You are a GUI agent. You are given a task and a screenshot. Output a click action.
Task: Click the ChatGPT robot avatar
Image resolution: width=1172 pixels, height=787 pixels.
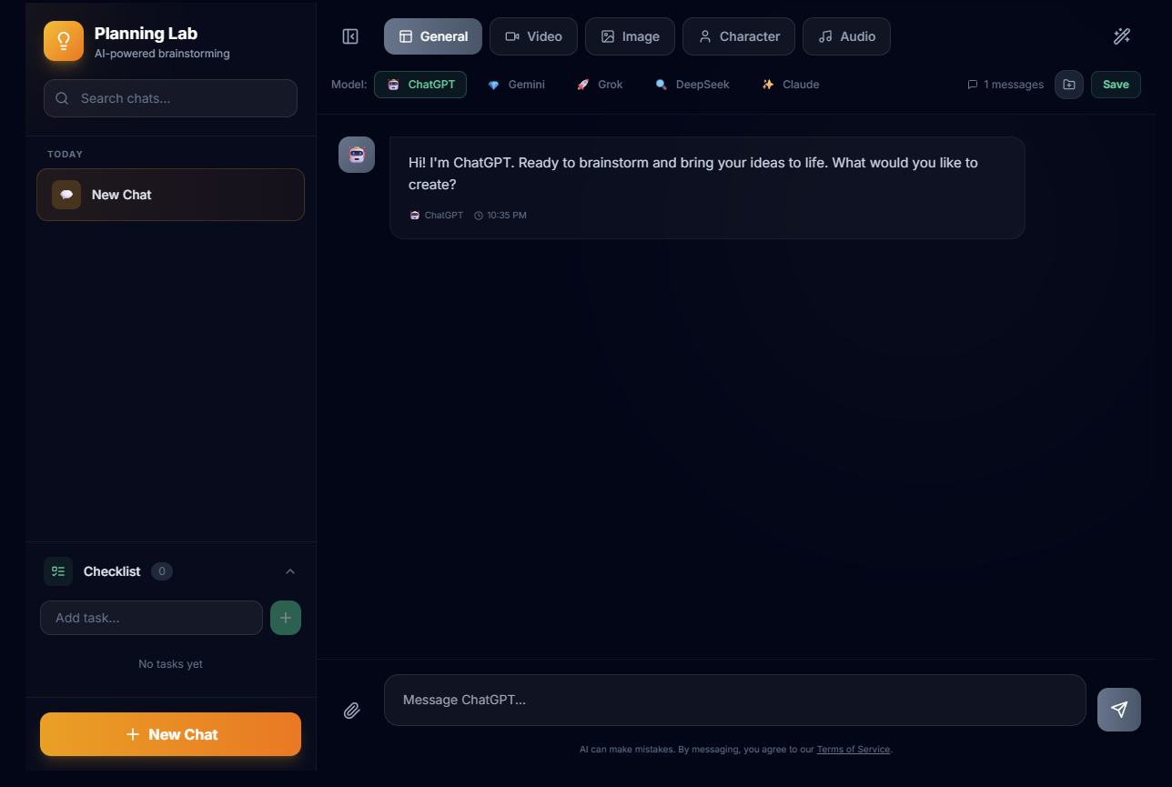[x=356, y=155]
